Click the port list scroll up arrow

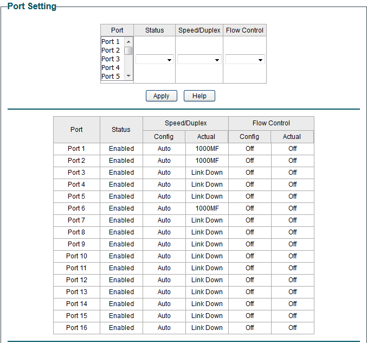pos(128,42)
